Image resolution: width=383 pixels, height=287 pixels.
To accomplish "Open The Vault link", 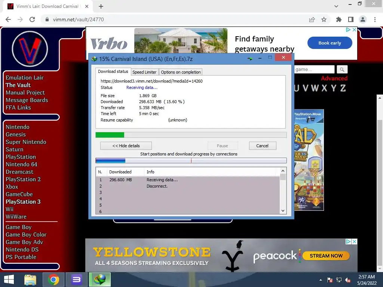I will [x=18, y=85].
